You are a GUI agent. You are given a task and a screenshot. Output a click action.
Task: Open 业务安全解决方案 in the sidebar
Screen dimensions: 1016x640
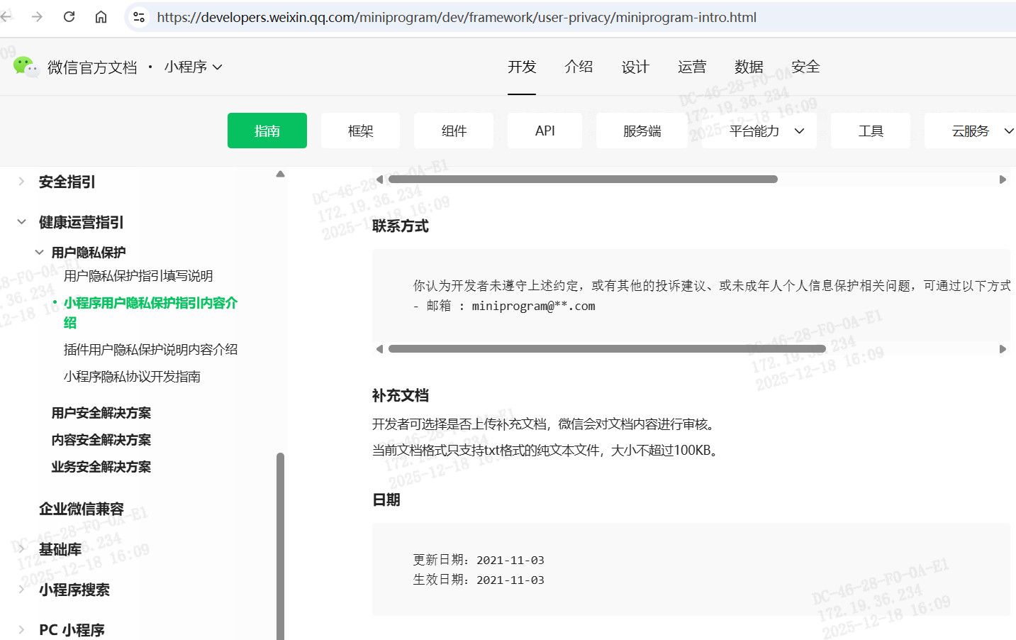point(101,467)
